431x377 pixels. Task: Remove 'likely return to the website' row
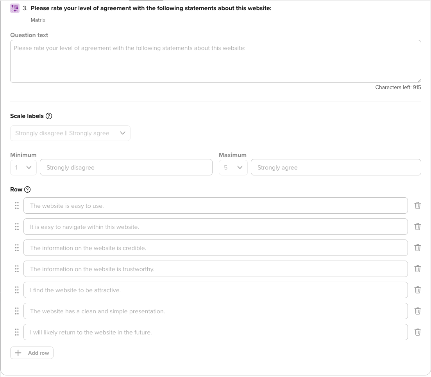418,332
